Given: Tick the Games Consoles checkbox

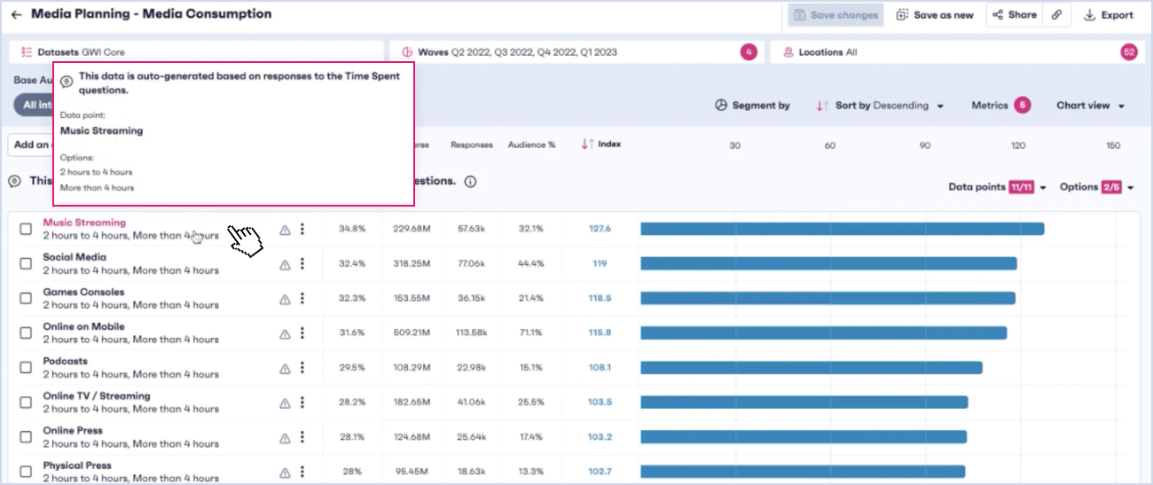Looking at the screenshot, I should click(26, 298).
